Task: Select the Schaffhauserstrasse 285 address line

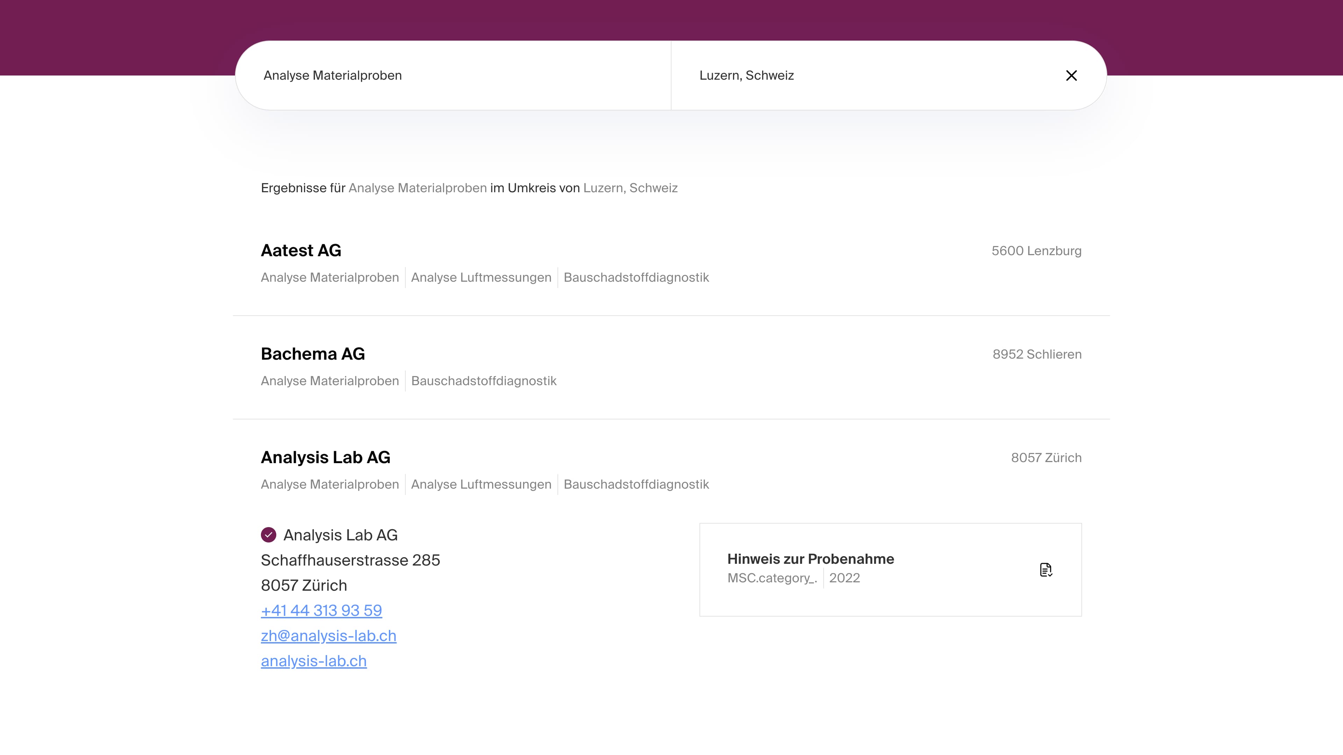Action: 350,560
